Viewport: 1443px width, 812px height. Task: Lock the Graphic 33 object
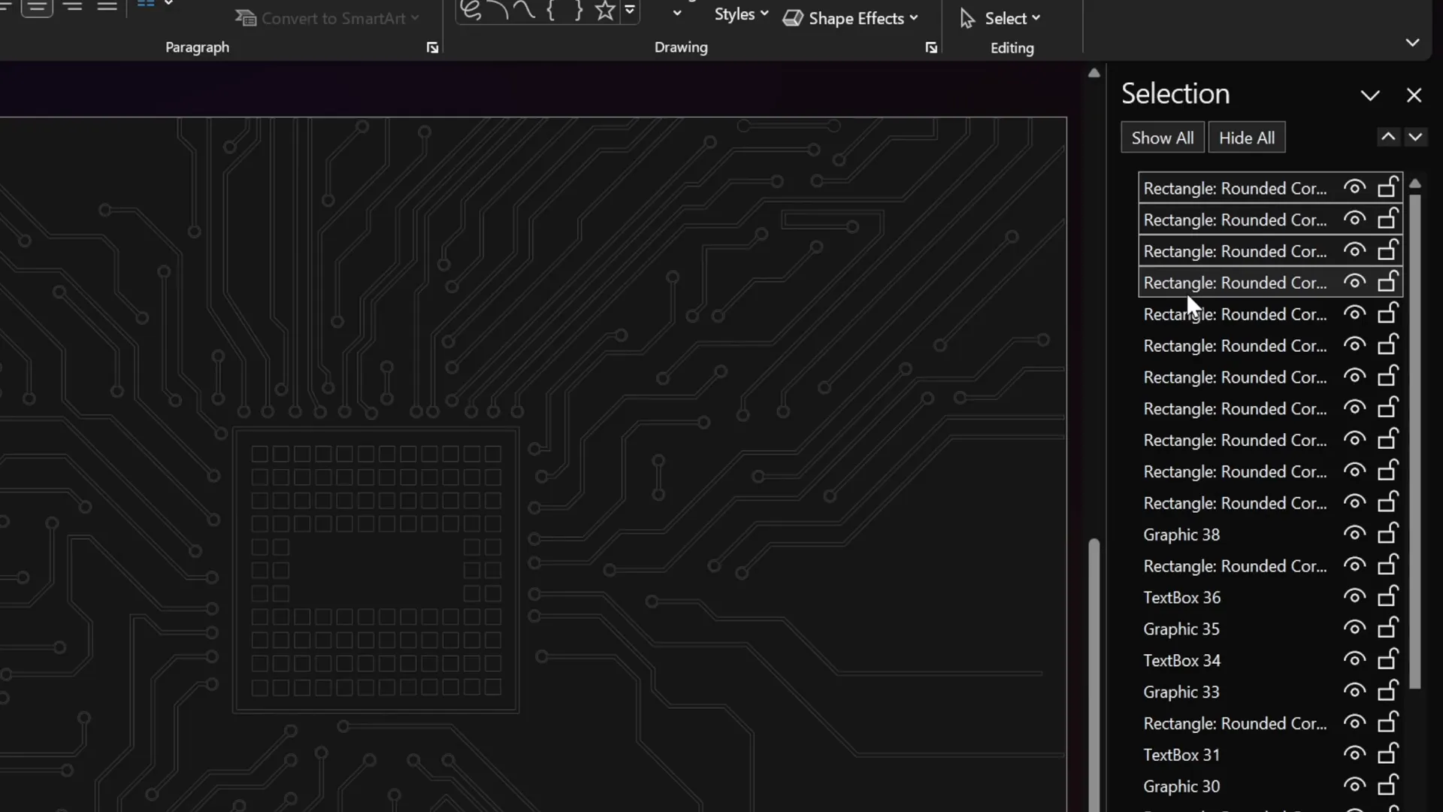(x=1387, y=692)
